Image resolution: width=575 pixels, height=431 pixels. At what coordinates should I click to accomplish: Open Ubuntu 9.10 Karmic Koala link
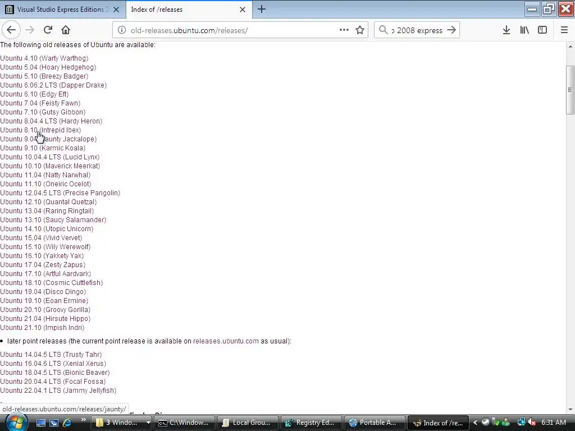[x=43, y=148]
